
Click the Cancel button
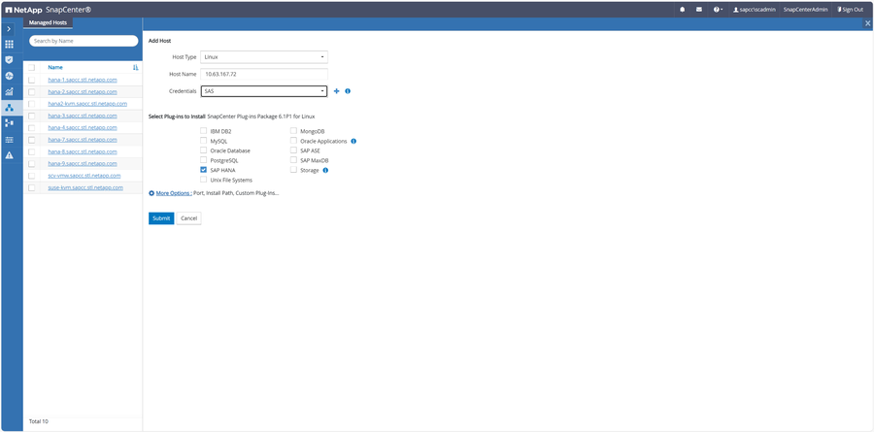(189, 218)
